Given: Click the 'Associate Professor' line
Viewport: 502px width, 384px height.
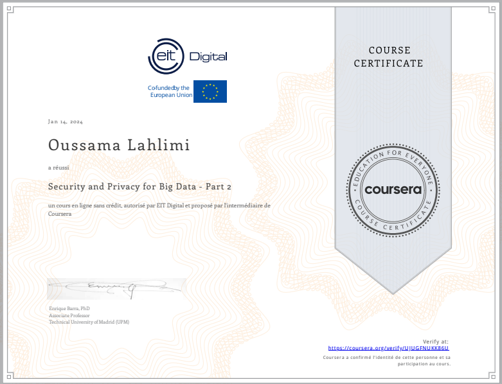Looking at the screenshot, I should coord(69,315).
